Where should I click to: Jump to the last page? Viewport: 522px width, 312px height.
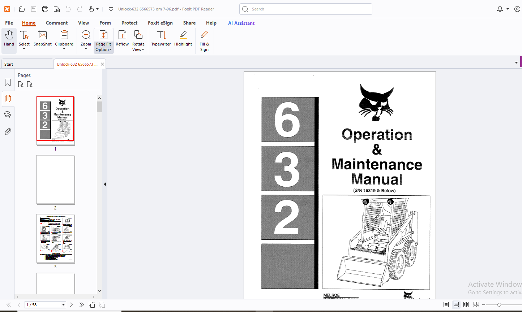(81, 305)
